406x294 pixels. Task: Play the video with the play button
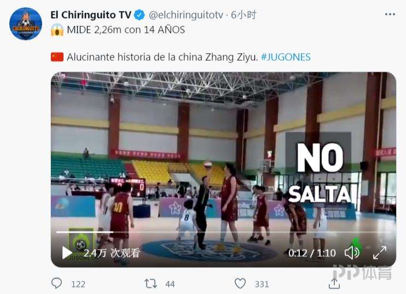pyautogui.click(x=67, y=253)
